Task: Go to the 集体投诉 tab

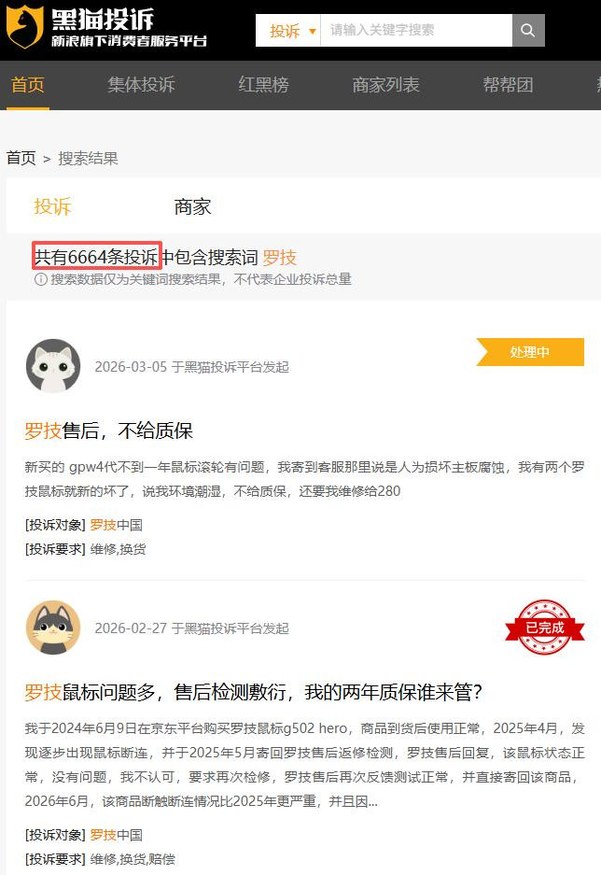Action: pos(141,85)
